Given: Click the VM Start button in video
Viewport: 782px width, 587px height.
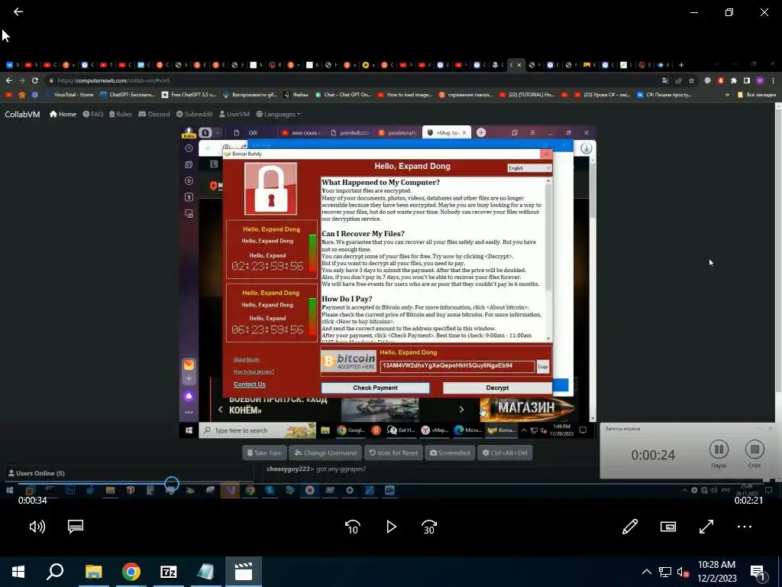Looking at the screenshot, I should (189, 430).
